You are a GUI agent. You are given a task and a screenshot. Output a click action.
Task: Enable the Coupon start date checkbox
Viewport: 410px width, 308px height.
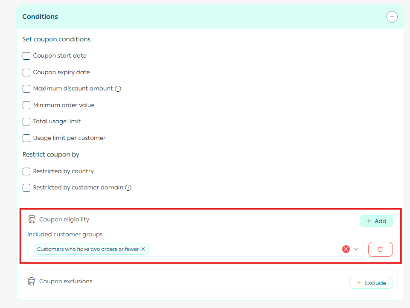[26, 56]
